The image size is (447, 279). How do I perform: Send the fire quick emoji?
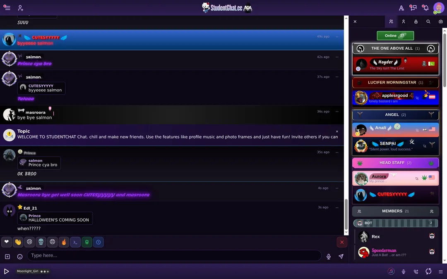[64, 242]
